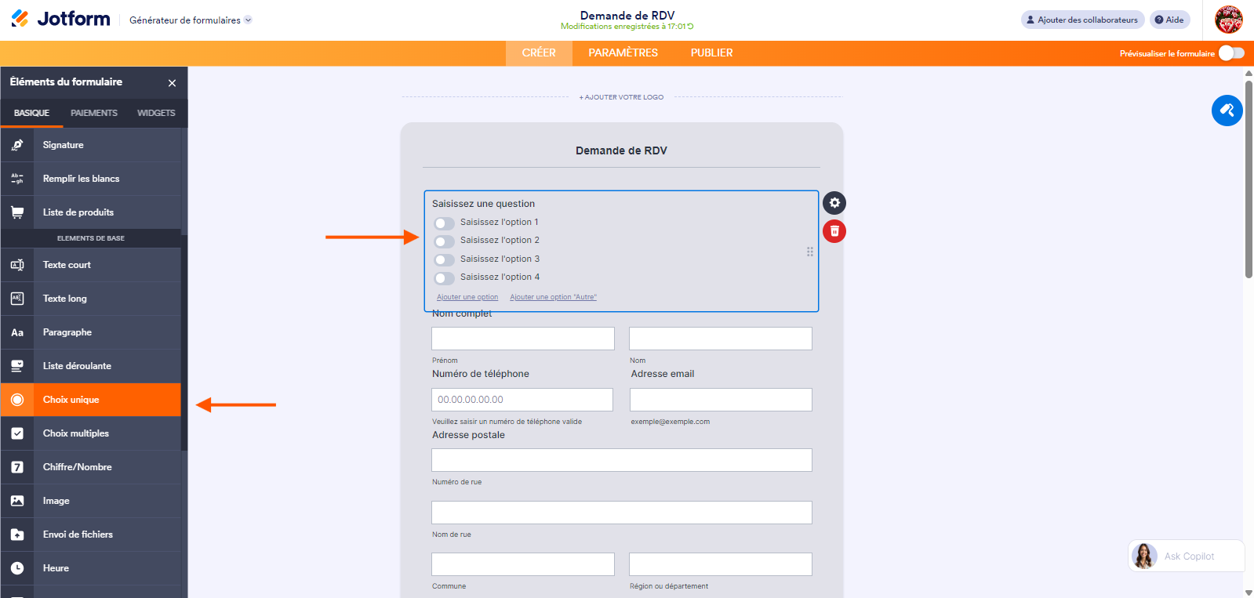
Task: Select the Liste de produits cart icon
Action: point(17,212)
